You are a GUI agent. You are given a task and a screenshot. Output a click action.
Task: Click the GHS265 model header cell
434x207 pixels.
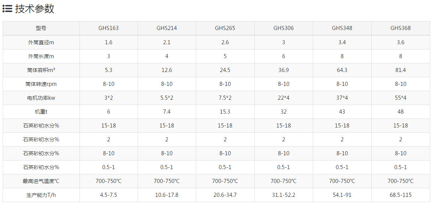pyautogui.click(x=225, y=28)
